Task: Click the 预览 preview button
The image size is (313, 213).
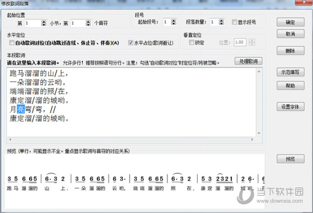Action: (x=291, y=159)
